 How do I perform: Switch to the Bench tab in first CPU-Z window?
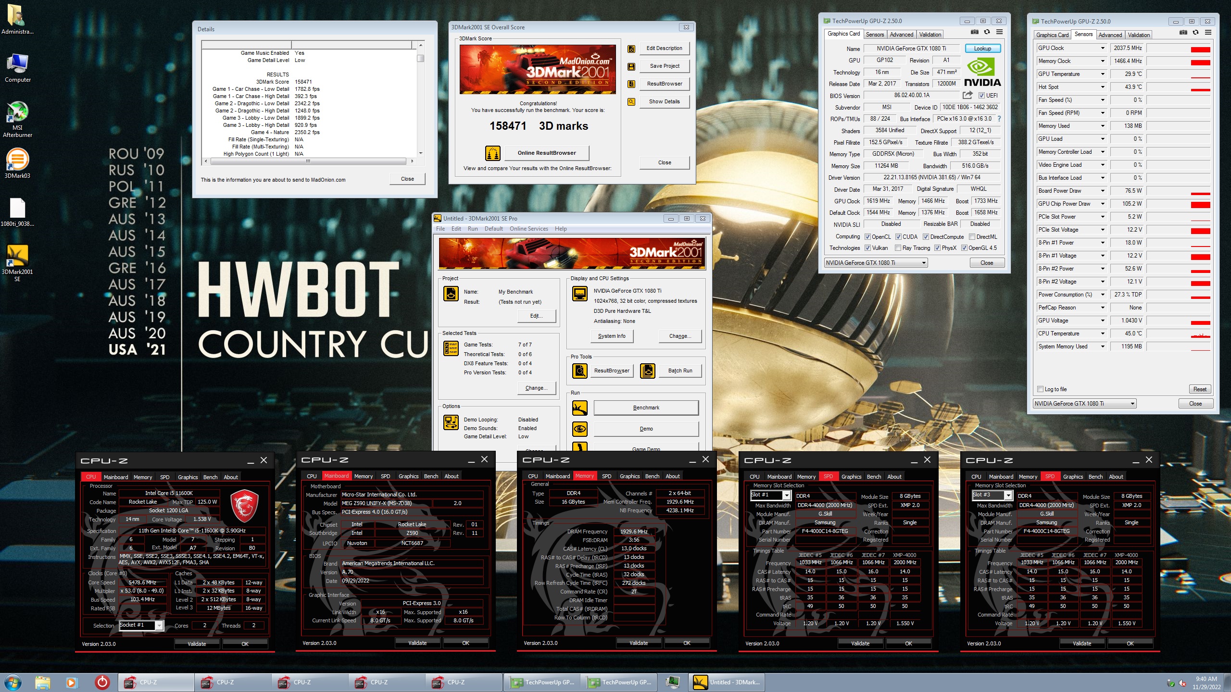(210, 477)
